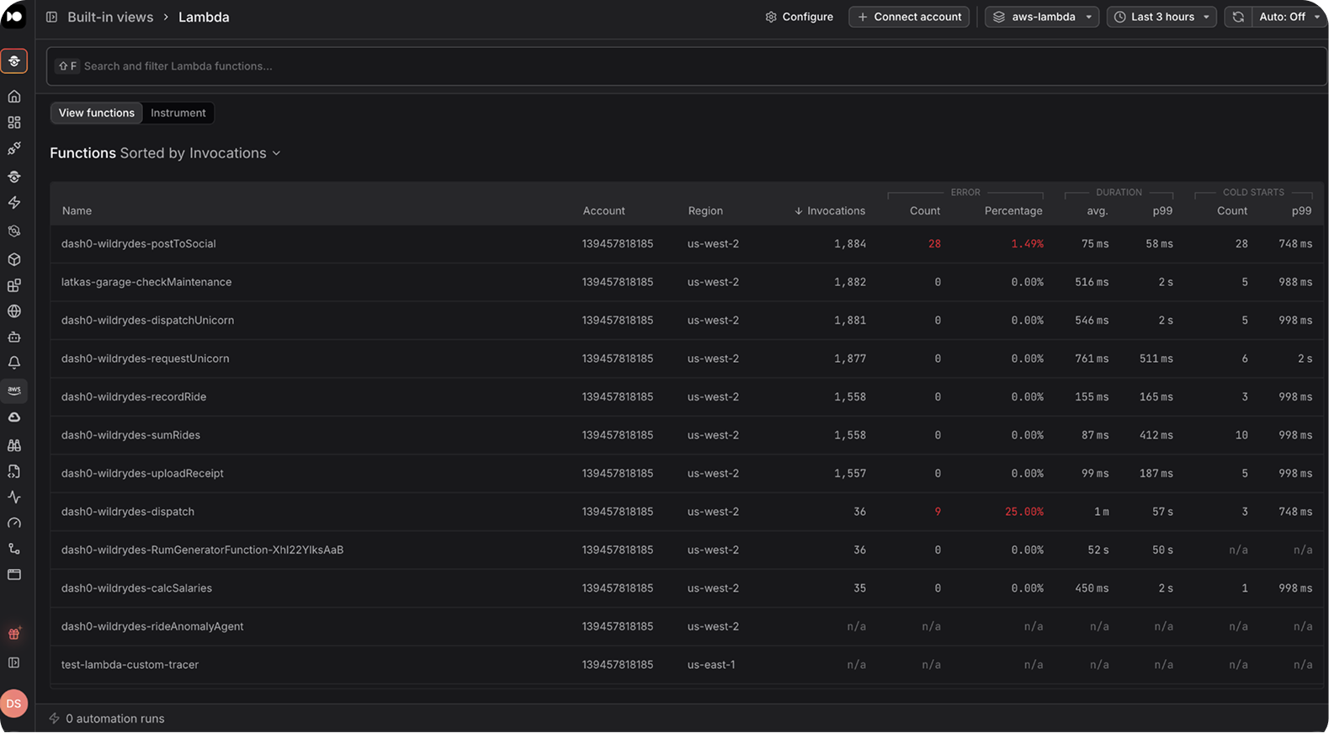Open the dashboards grid icon in sidebar
Screen dimensions: 1329x744
[x=14, y=123]
